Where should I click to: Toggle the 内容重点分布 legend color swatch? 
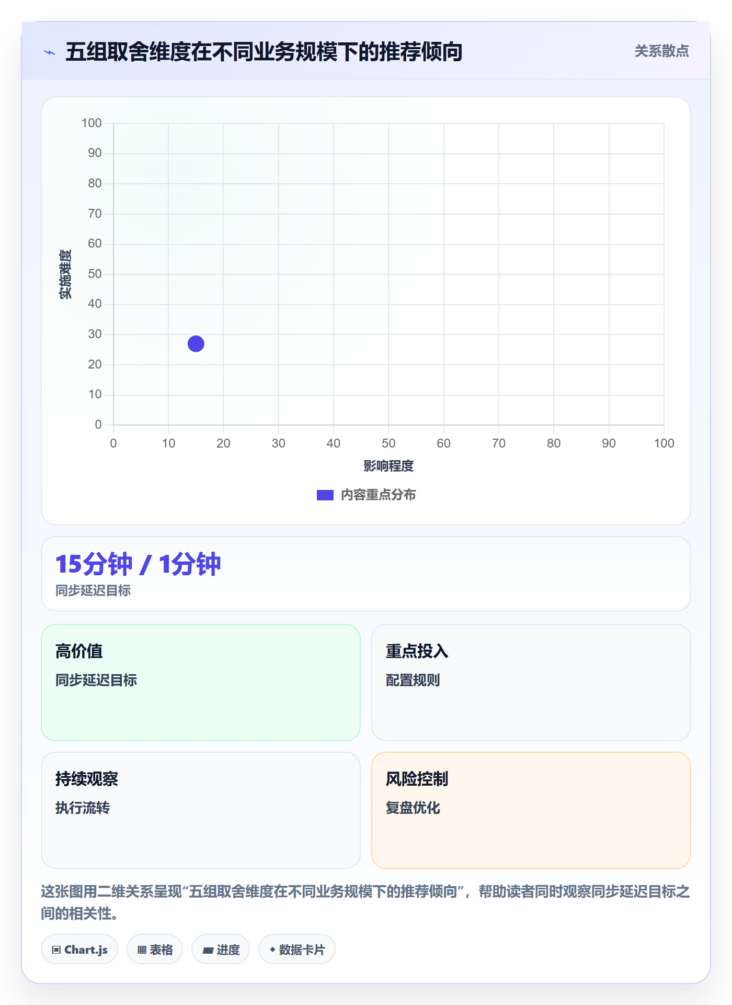click(x=325, y=495)
